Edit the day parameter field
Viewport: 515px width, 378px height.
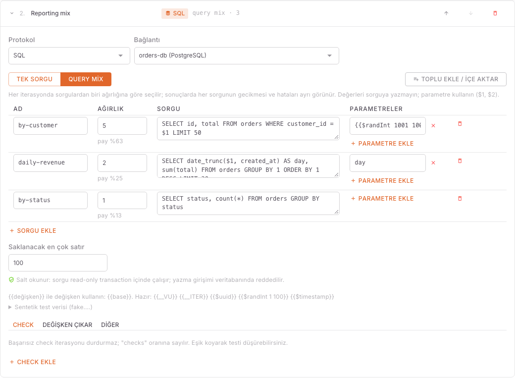388,162
